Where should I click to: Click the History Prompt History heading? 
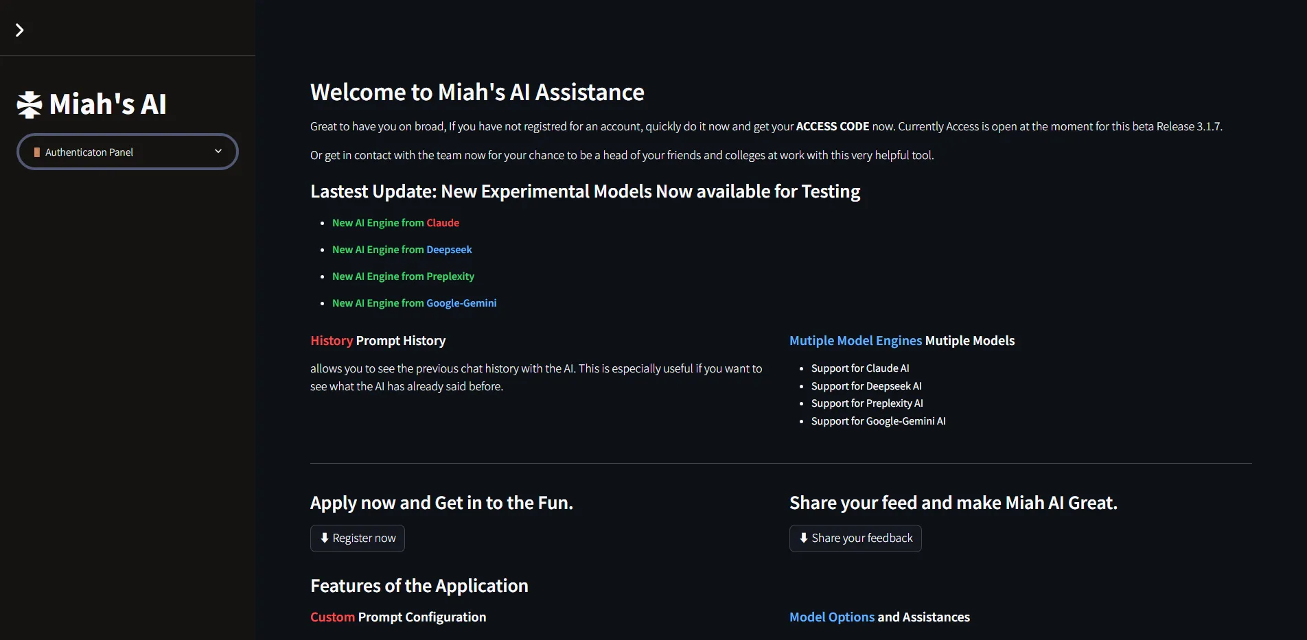[x=378, y=341]
